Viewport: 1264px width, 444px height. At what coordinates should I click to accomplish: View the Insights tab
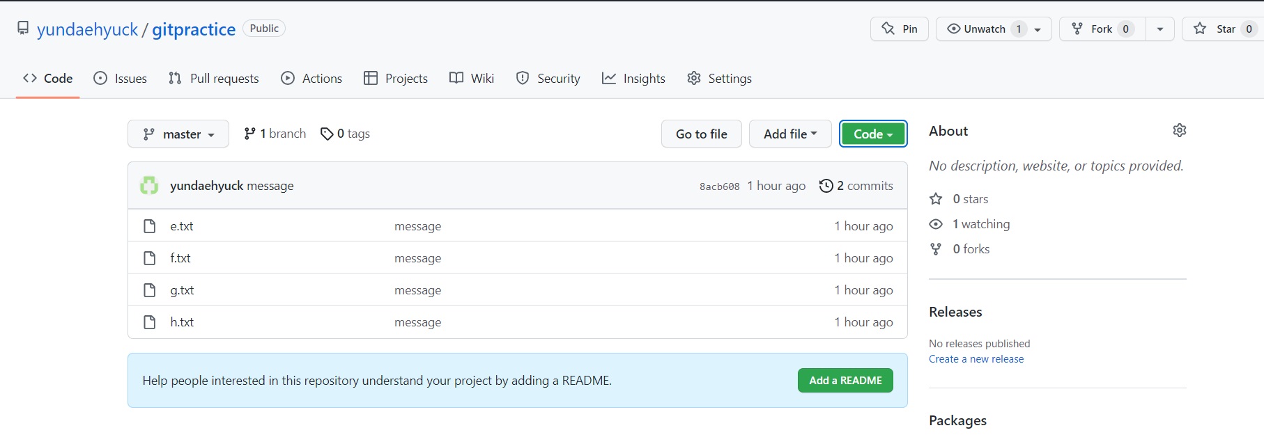[633, 79]
